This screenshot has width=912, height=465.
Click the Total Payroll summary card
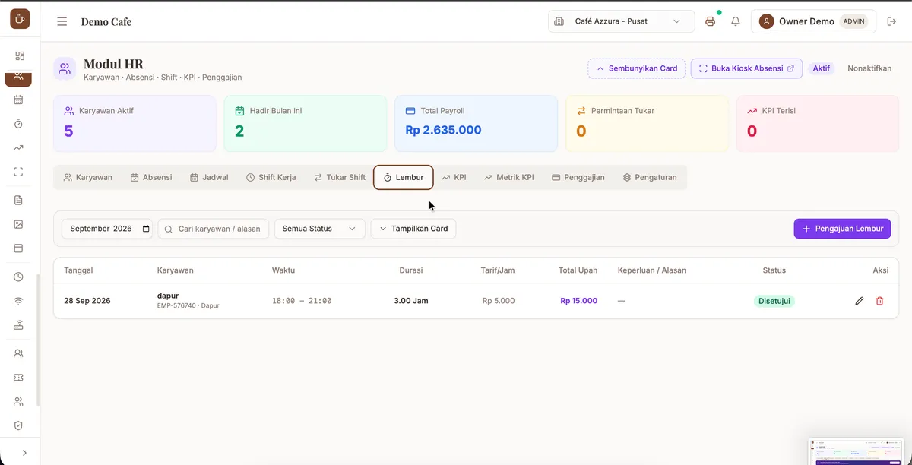pos(476,124)
